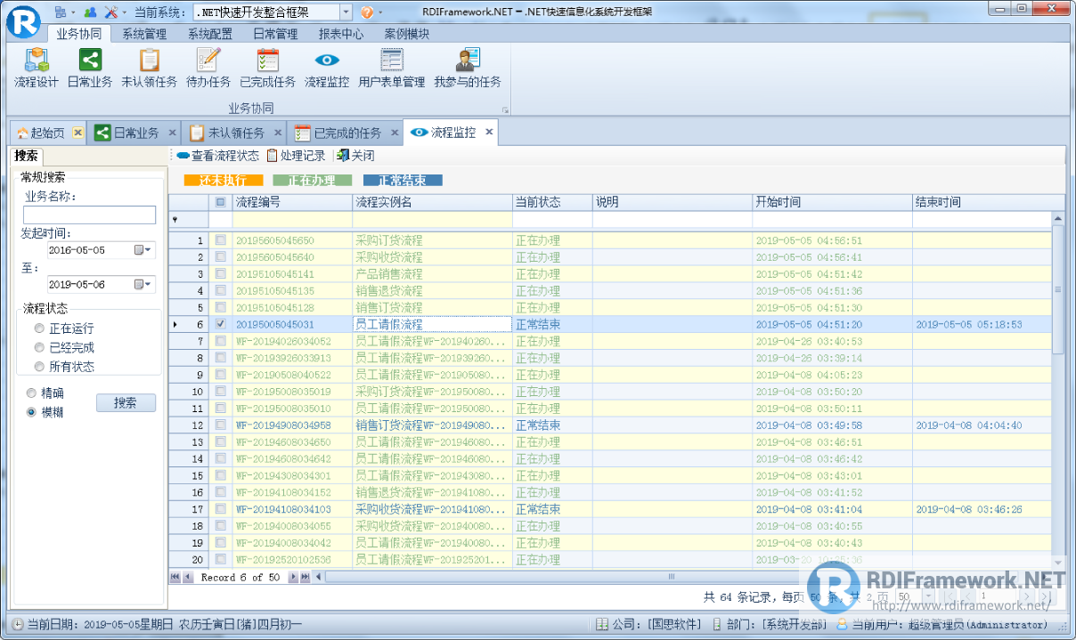Open 处理记录 in the toolbar
The image size is (1076, 640).
coord(297,156)
